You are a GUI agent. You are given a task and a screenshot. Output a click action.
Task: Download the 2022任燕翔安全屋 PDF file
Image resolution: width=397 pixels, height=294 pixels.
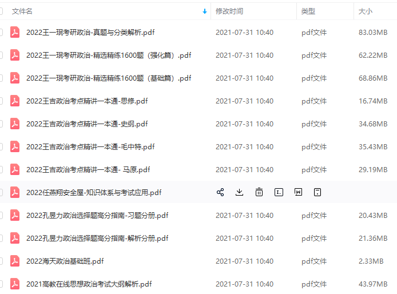[240, 192]
